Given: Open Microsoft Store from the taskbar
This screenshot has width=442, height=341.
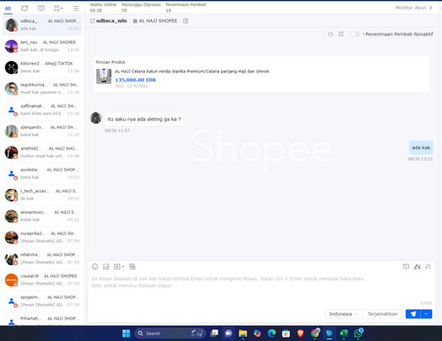Looking at the screenshot, I should [286, 333].
